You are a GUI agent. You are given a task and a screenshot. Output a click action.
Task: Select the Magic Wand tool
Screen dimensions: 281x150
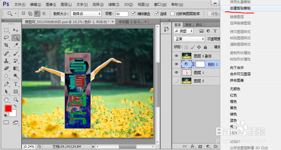pyautogui.click(x=16, y=38)
